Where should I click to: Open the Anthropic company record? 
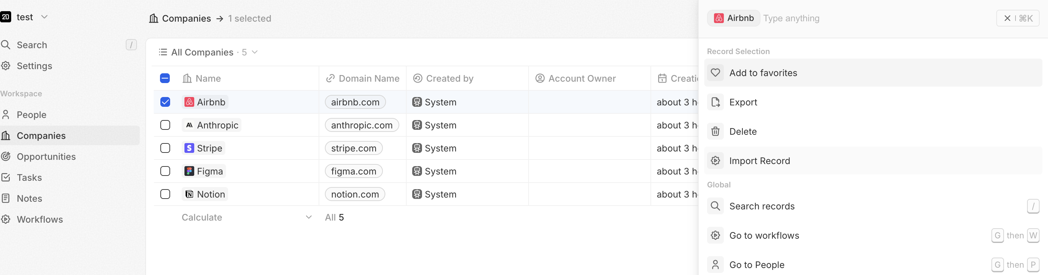212,125
